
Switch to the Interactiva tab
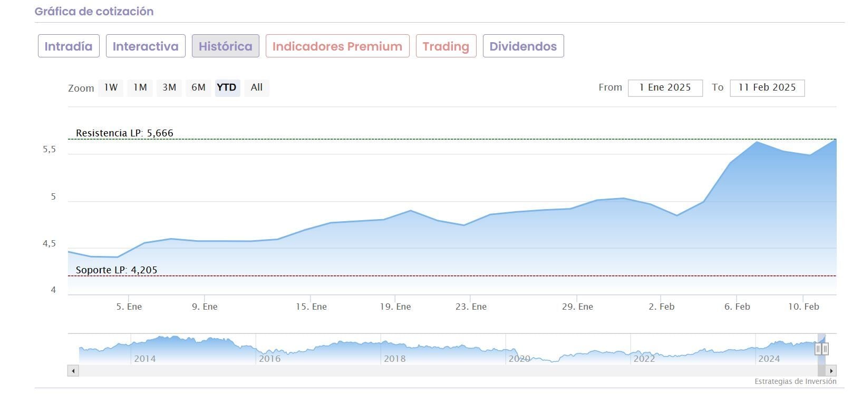[x=146, y=46]
